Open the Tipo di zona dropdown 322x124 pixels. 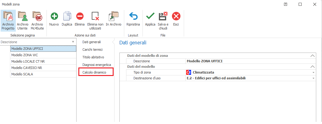313,72
